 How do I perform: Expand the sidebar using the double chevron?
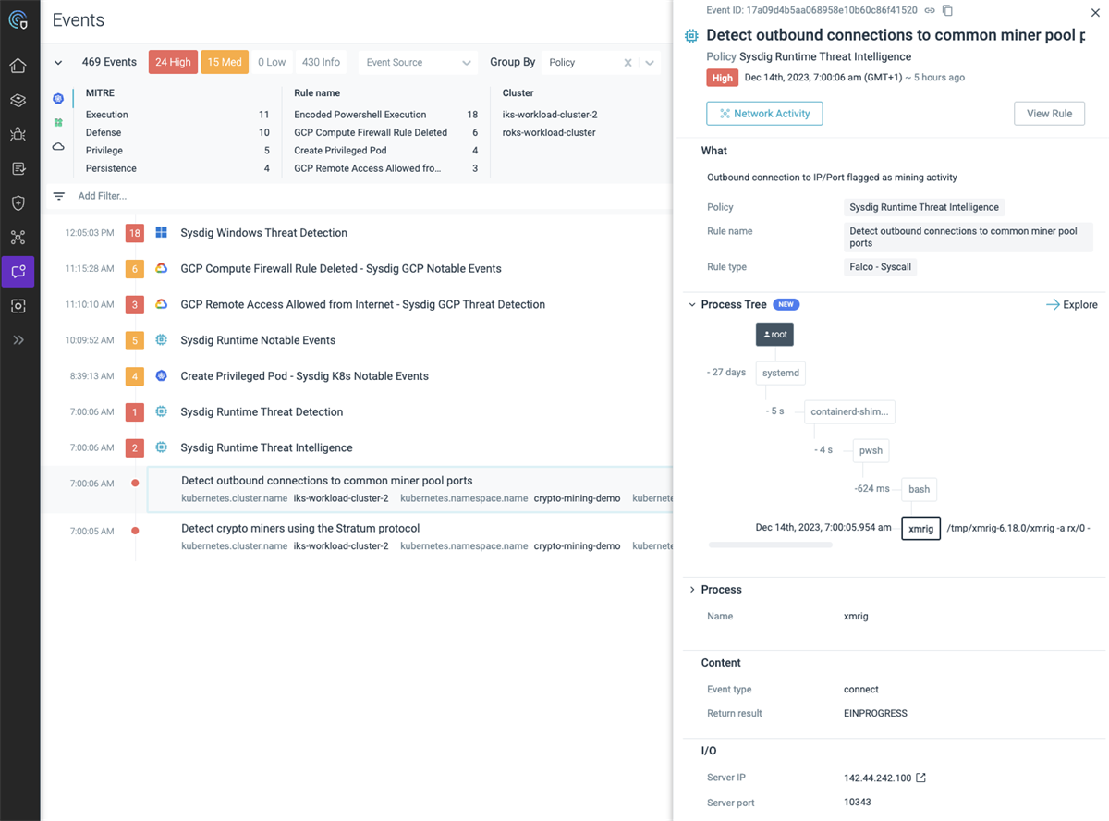(18, 339)
